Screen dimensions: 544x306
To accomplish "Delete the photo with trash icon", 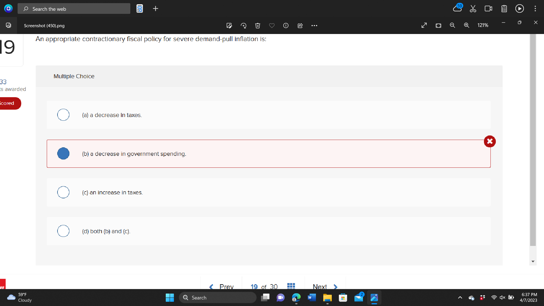I will 258,26.
